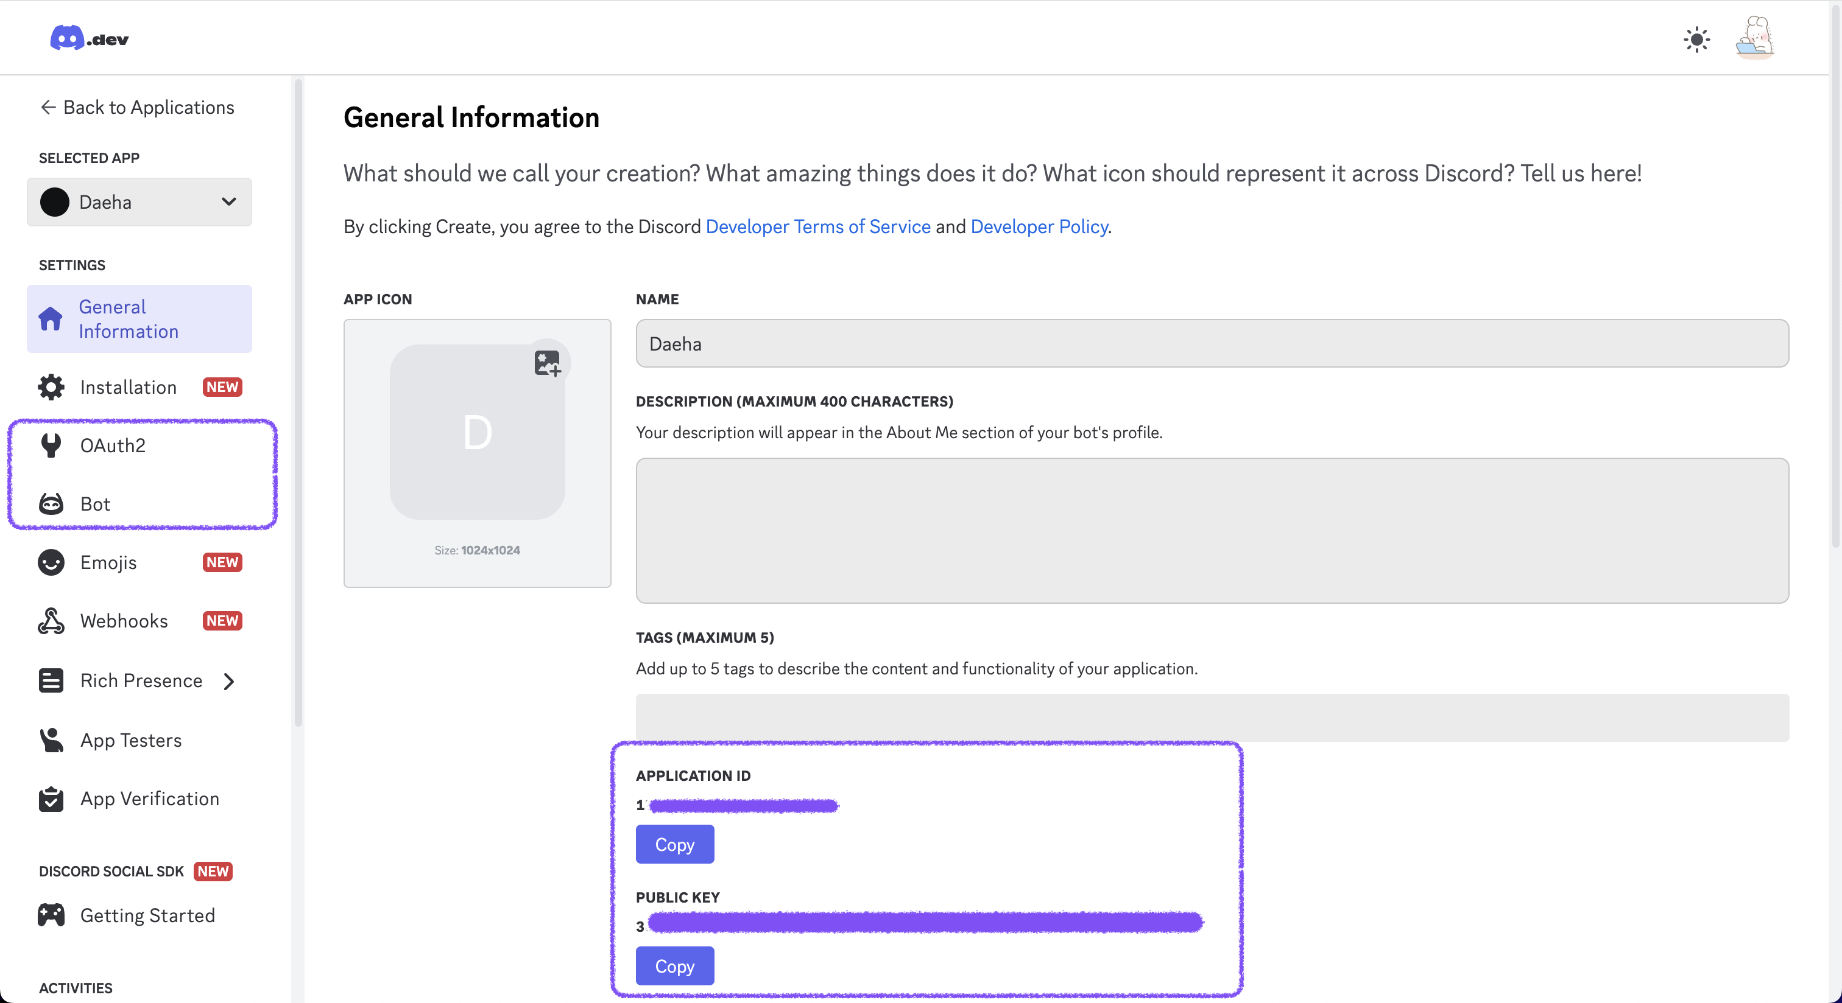Click the Bot robot icon

point(51,505)
